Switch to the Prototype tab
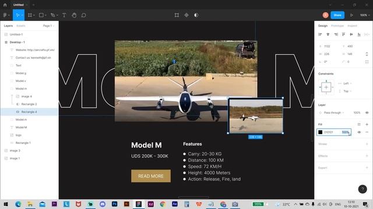Viewport: 373px width, 209px height. (x=337, y=26)
